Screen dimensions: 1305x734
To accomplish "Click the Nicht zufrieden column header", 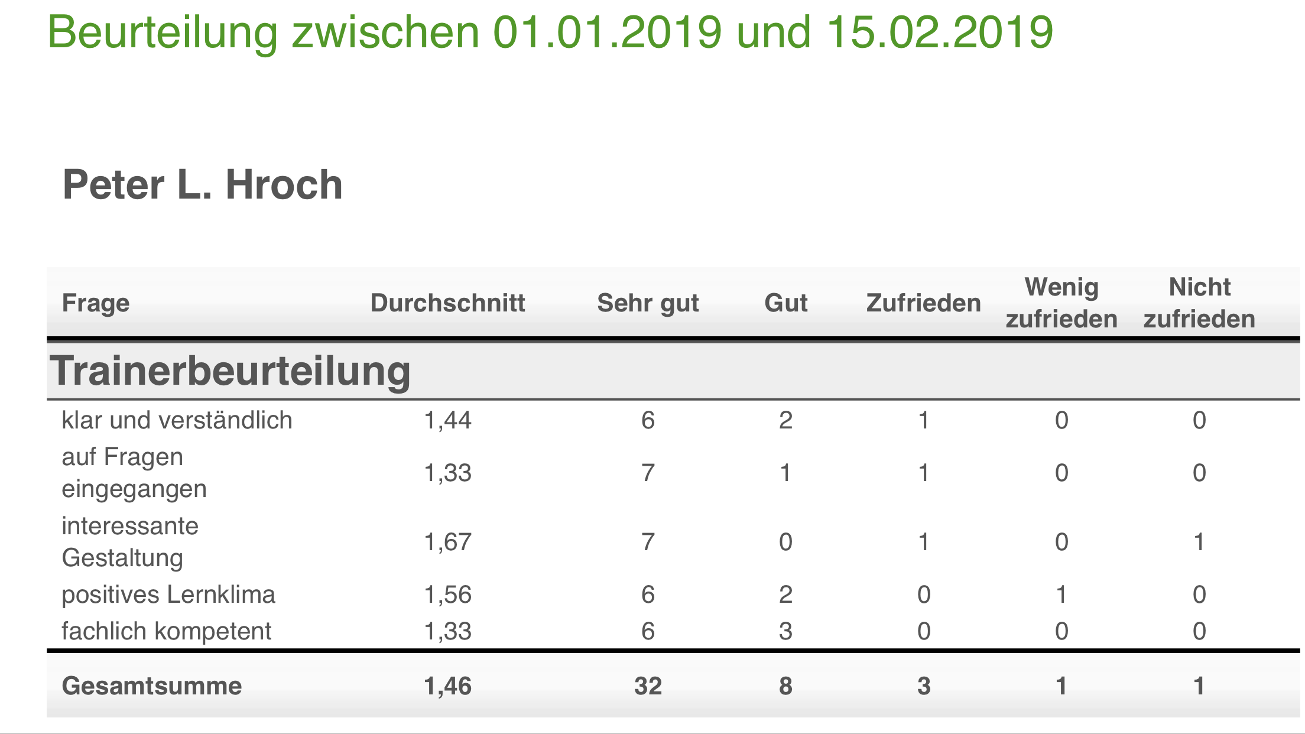I will 1199,303.
